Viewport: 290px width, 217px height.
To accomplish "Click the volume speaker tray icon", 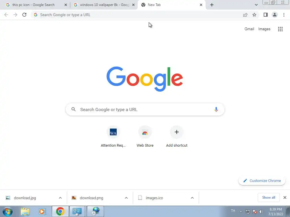I will (261, 212).
